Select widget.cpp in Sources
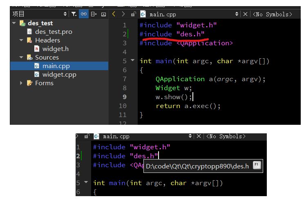304x199 pixels. (59, 75)
